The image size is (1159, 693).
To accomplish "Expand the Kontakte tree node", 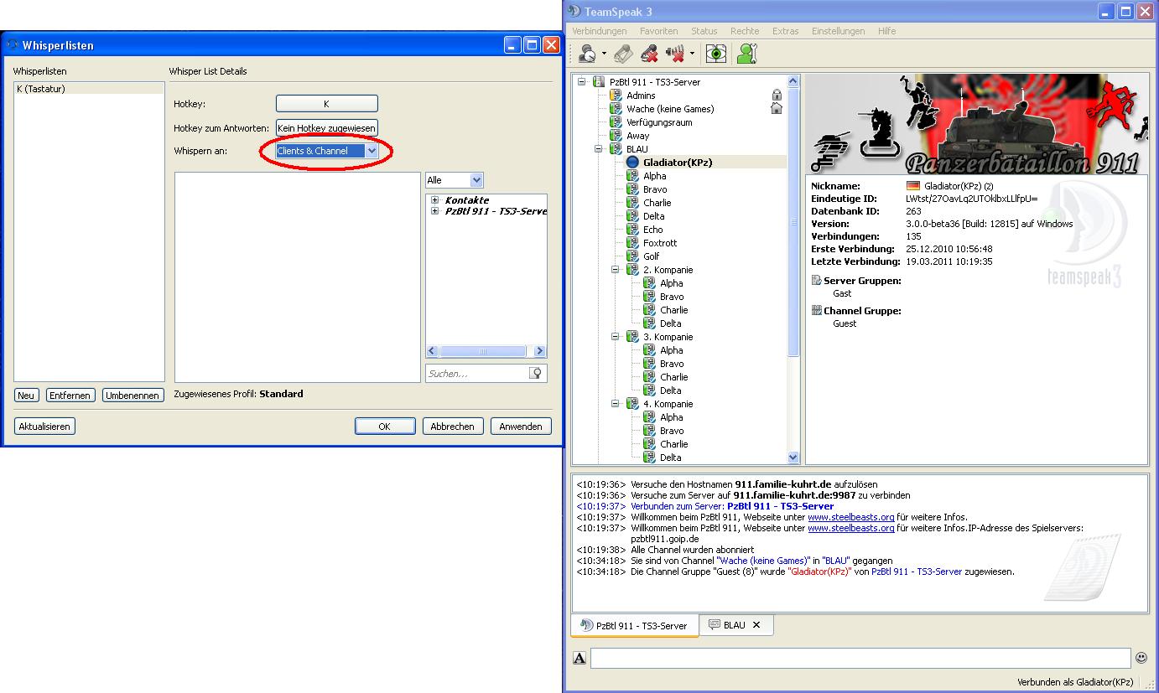I will click(x=434, y=200).
